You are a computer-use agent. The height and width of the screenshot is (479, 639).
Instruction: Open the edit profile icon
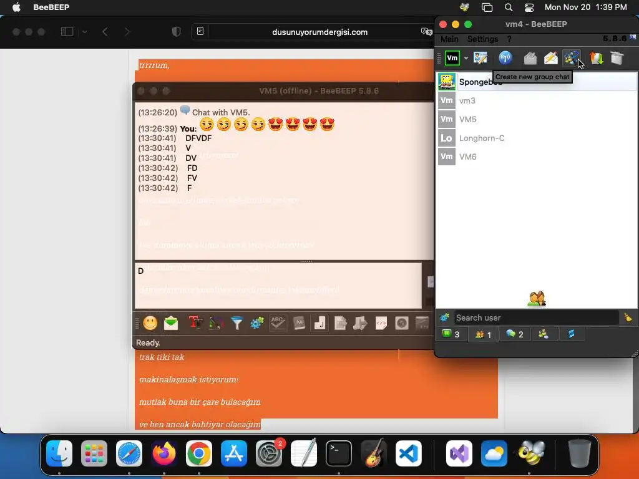[480, 58]
